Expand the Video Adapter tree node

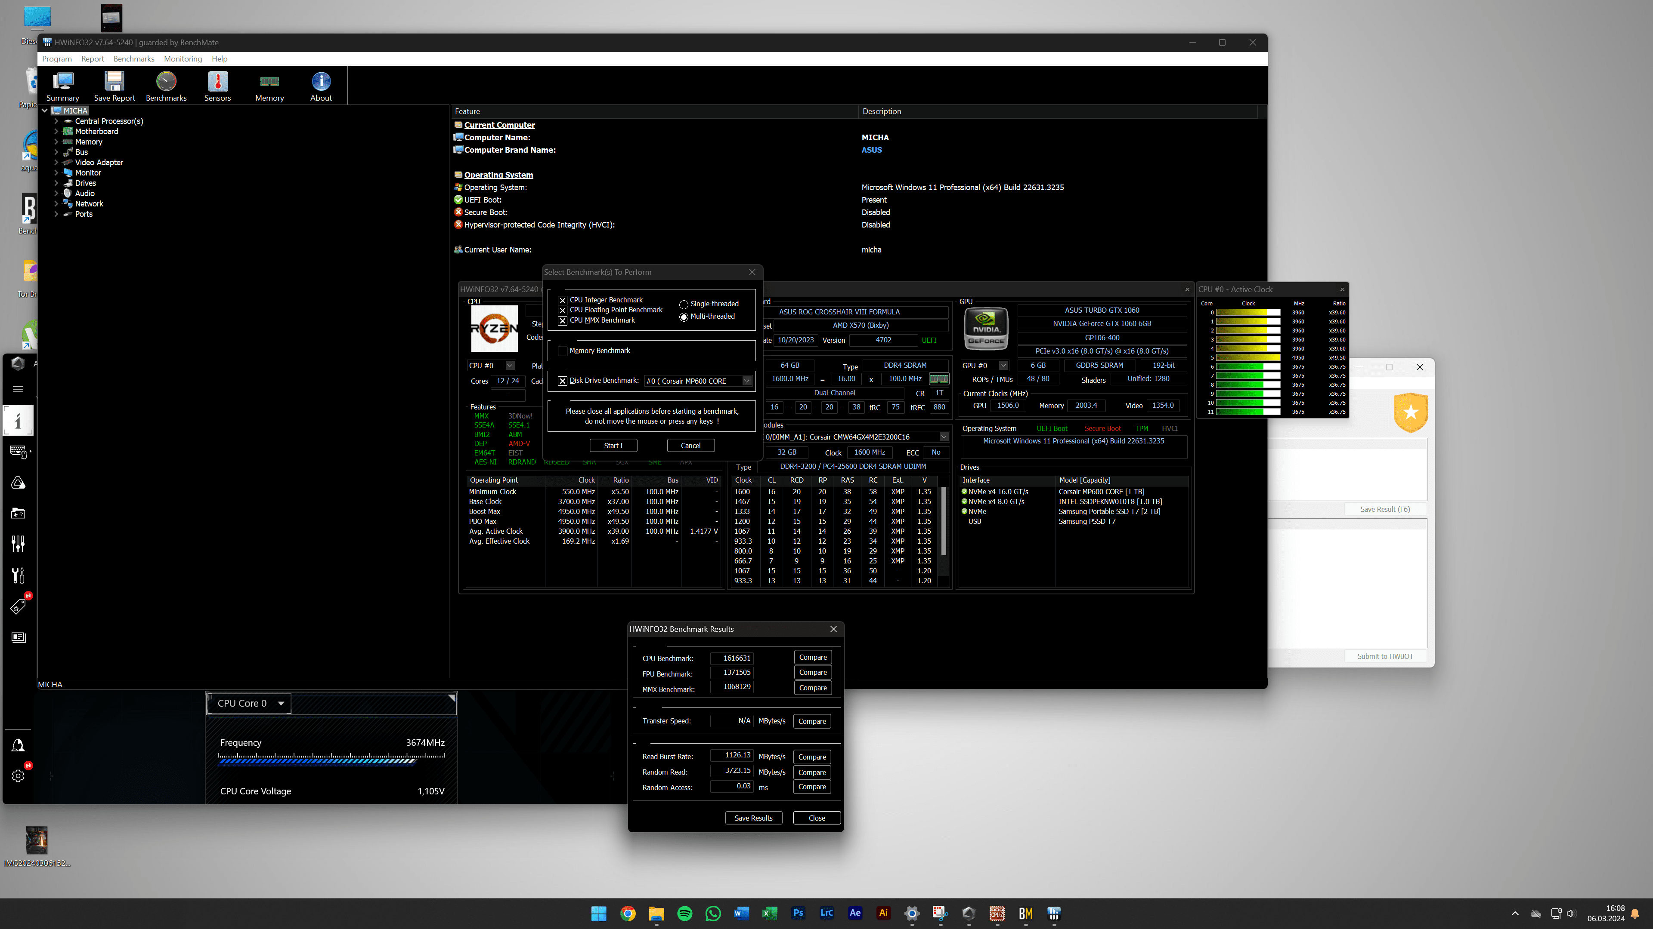click(x=56, y=162)
